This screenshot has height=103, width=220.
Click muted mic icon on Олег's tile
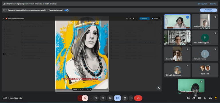tap(188, 49)
